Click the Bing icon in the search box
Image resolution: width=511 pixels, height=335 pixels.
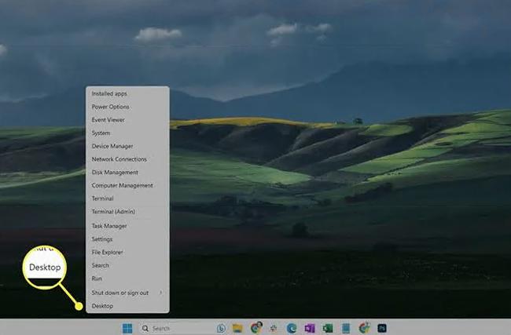(x=221, y=328)
